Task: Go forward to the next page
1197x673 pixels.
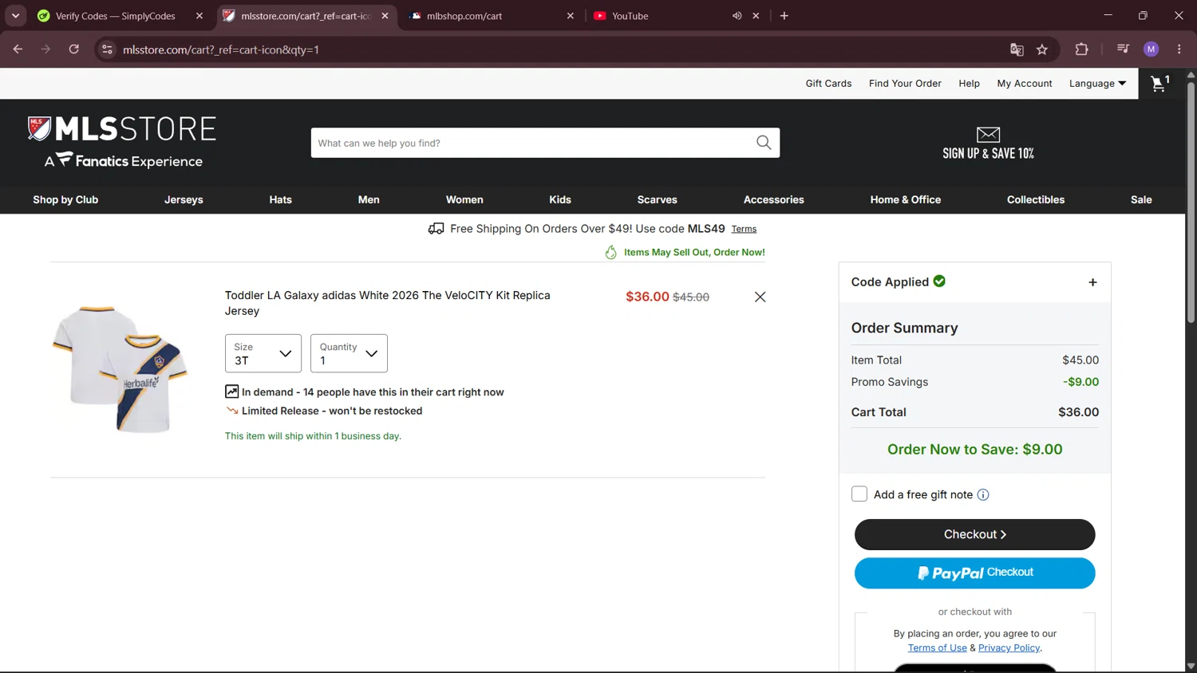Action: pyautogui.click(x=45, y=49)
